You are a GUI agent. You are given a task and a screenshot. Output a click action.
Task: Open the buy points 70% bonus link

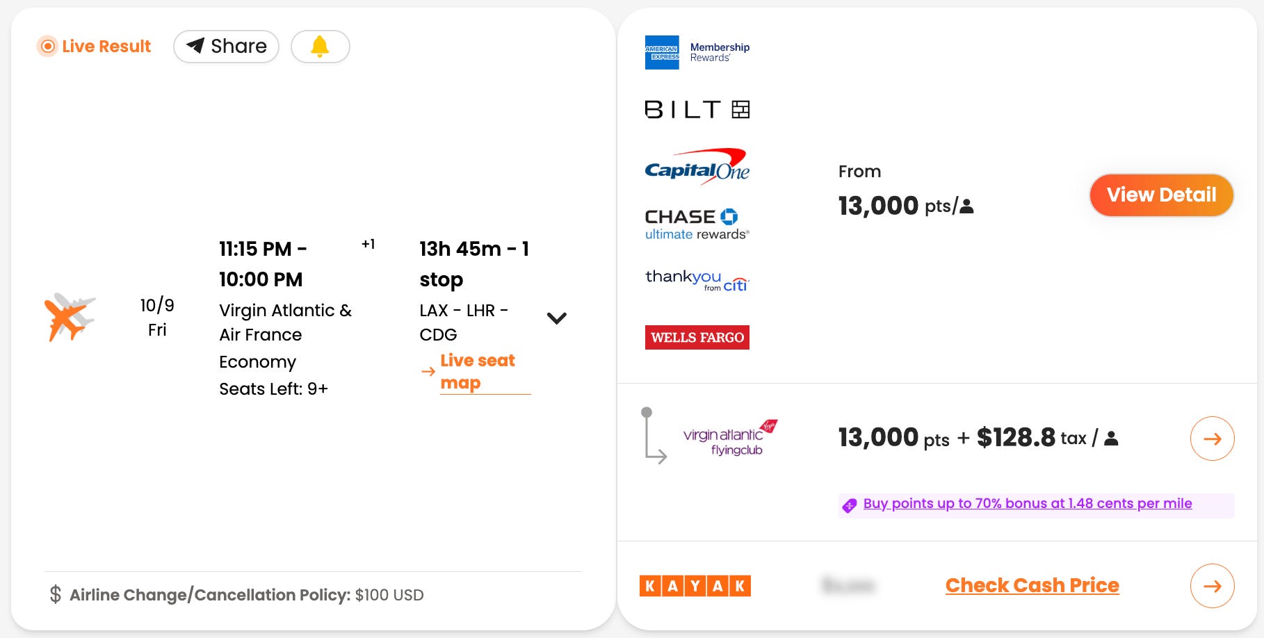[1027, 504]
